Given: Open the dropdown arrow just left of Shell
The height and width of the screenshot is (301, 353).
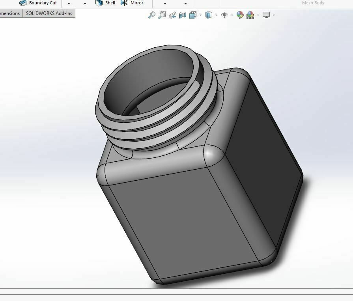Looking at the screenshot, I should click(x=85, y=4).
